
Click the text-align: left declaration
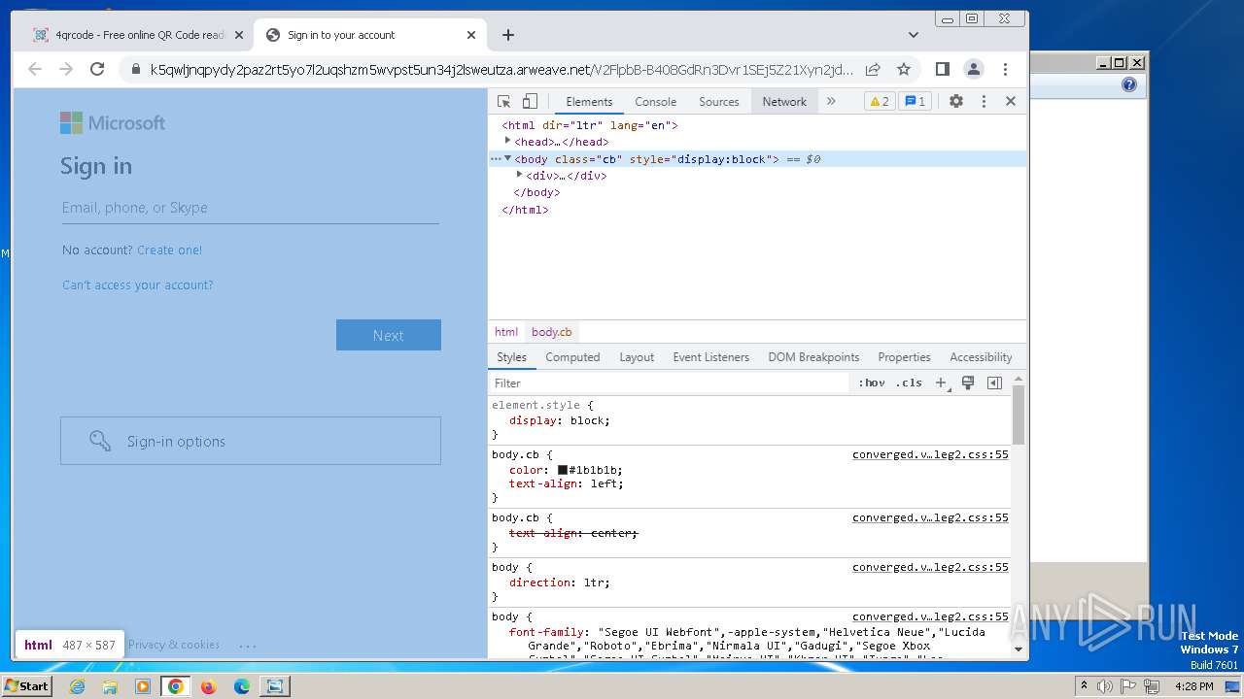(x=567, y=483)
